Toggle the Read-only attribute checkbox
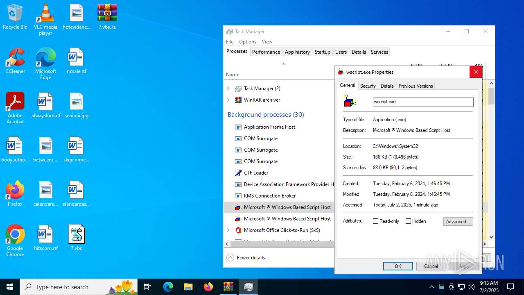This screenshot has width=524, height=295. point(375,221)
